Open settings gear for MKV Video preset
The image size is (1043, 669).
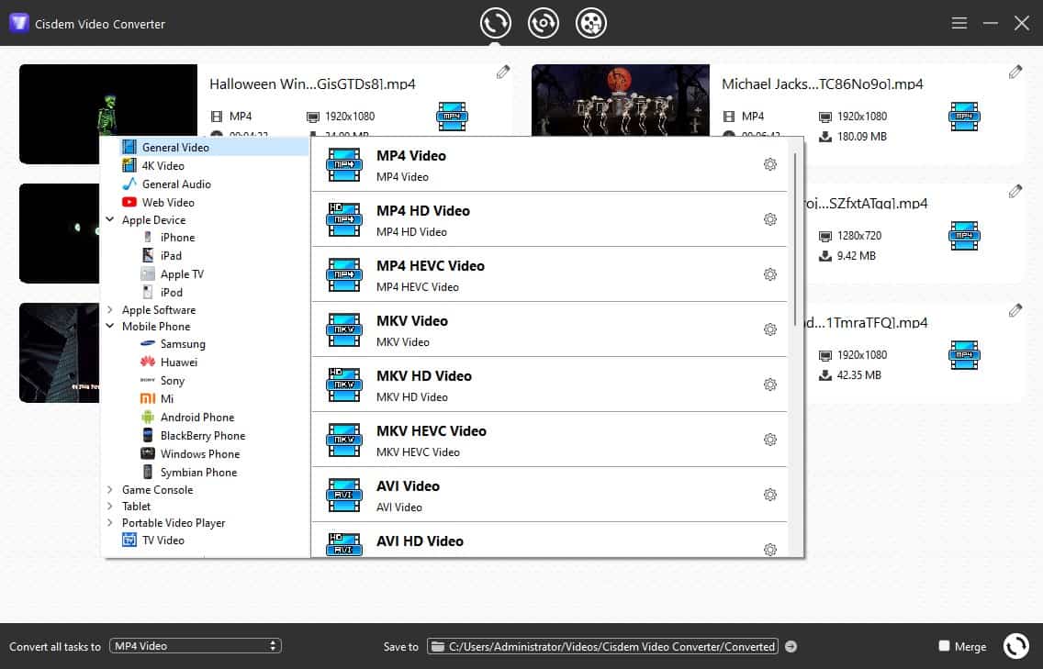[x=770, y=329]
